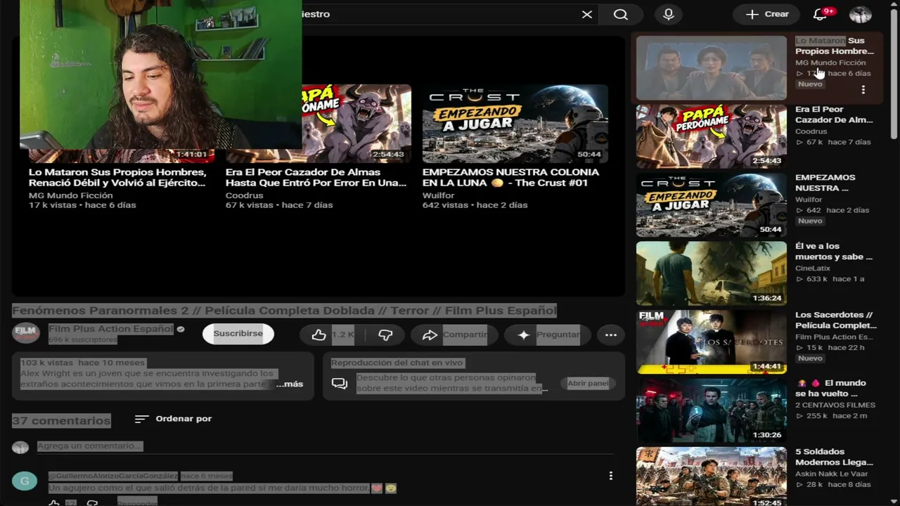The image size is (900, 506).
Task: Click the magnifying glass search icon
Action: coord(620,14)
